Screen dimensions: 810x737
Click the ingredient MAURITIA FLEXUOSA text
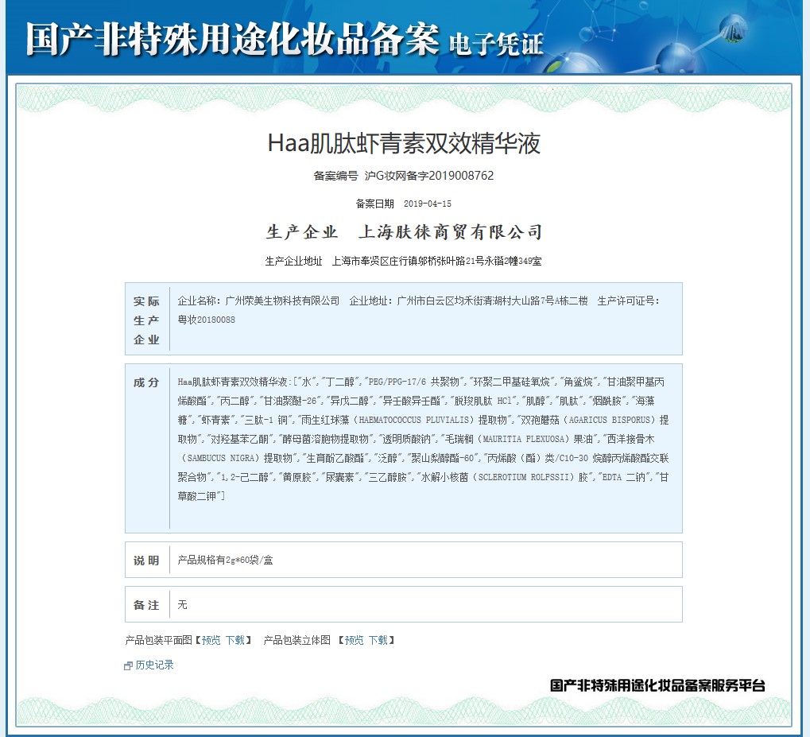point(524,440)
